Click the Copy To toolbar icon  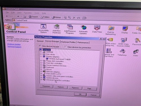(70, 17)
